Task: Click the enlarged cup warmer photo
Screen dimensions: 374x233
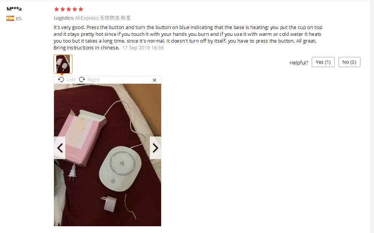Action: pyautogui.click(x=108, y=155)
